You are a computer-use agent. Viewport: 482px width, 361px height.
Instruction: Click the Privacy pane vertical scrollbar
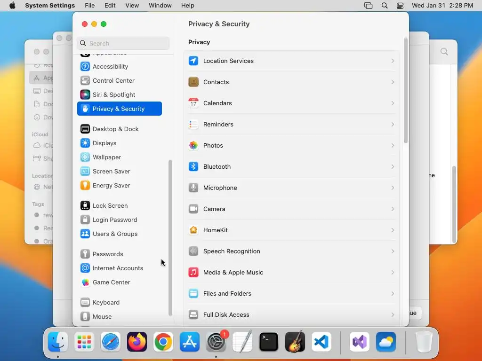coord(405,91)
